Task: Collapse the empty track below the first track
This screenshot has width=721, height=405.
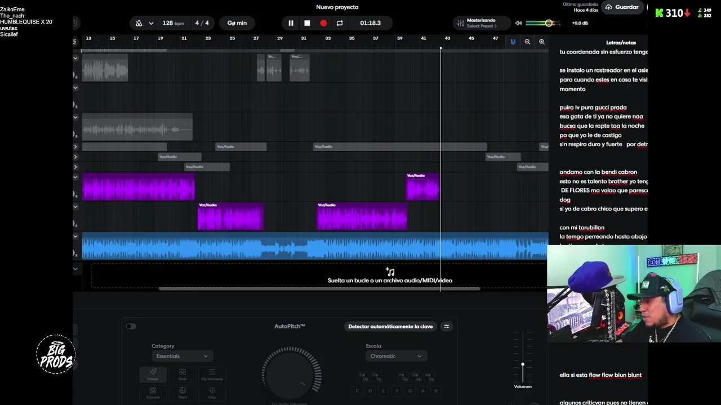Action: (75, 88)
